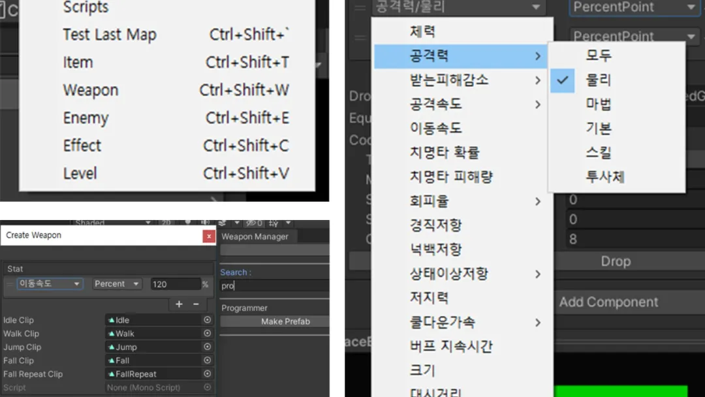
Task: Click the plus button to add a stat
Action: (179, 304)
